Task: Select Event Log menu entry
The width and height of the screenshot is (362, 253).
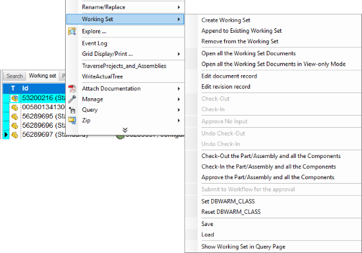Action: coord(95,43)
